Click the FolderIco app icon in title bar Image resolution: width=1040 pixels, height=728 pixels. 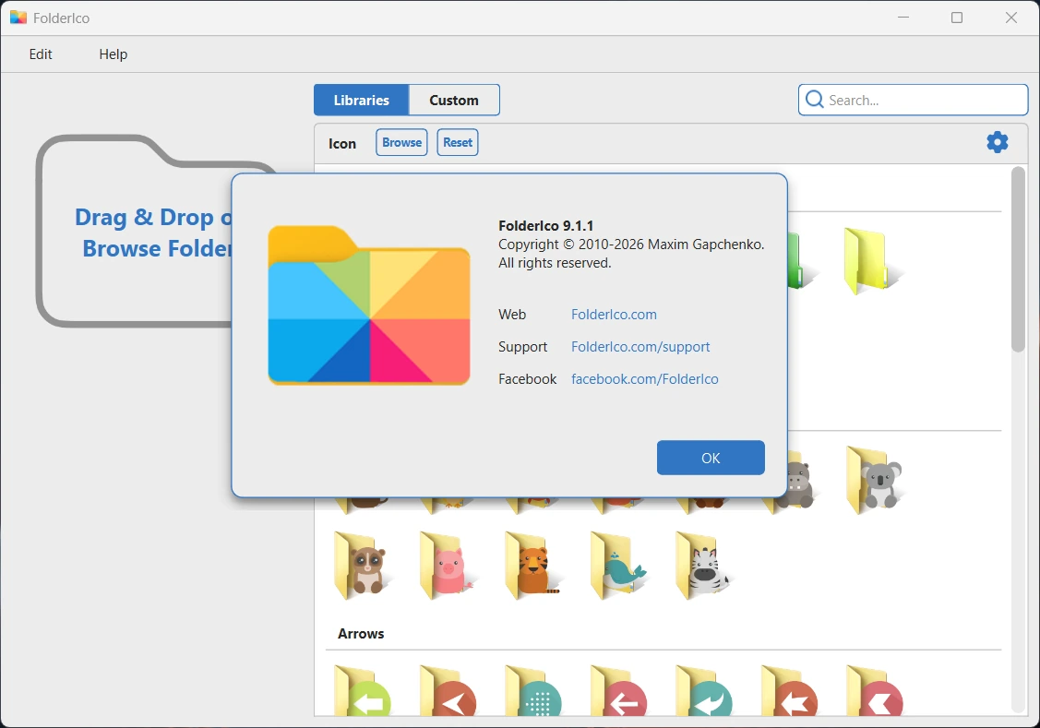[x=18, y=18]
